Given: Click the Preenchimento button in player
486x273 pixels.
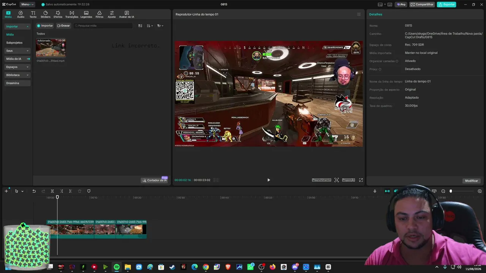Looking at the screenshot, I should 322,180.
